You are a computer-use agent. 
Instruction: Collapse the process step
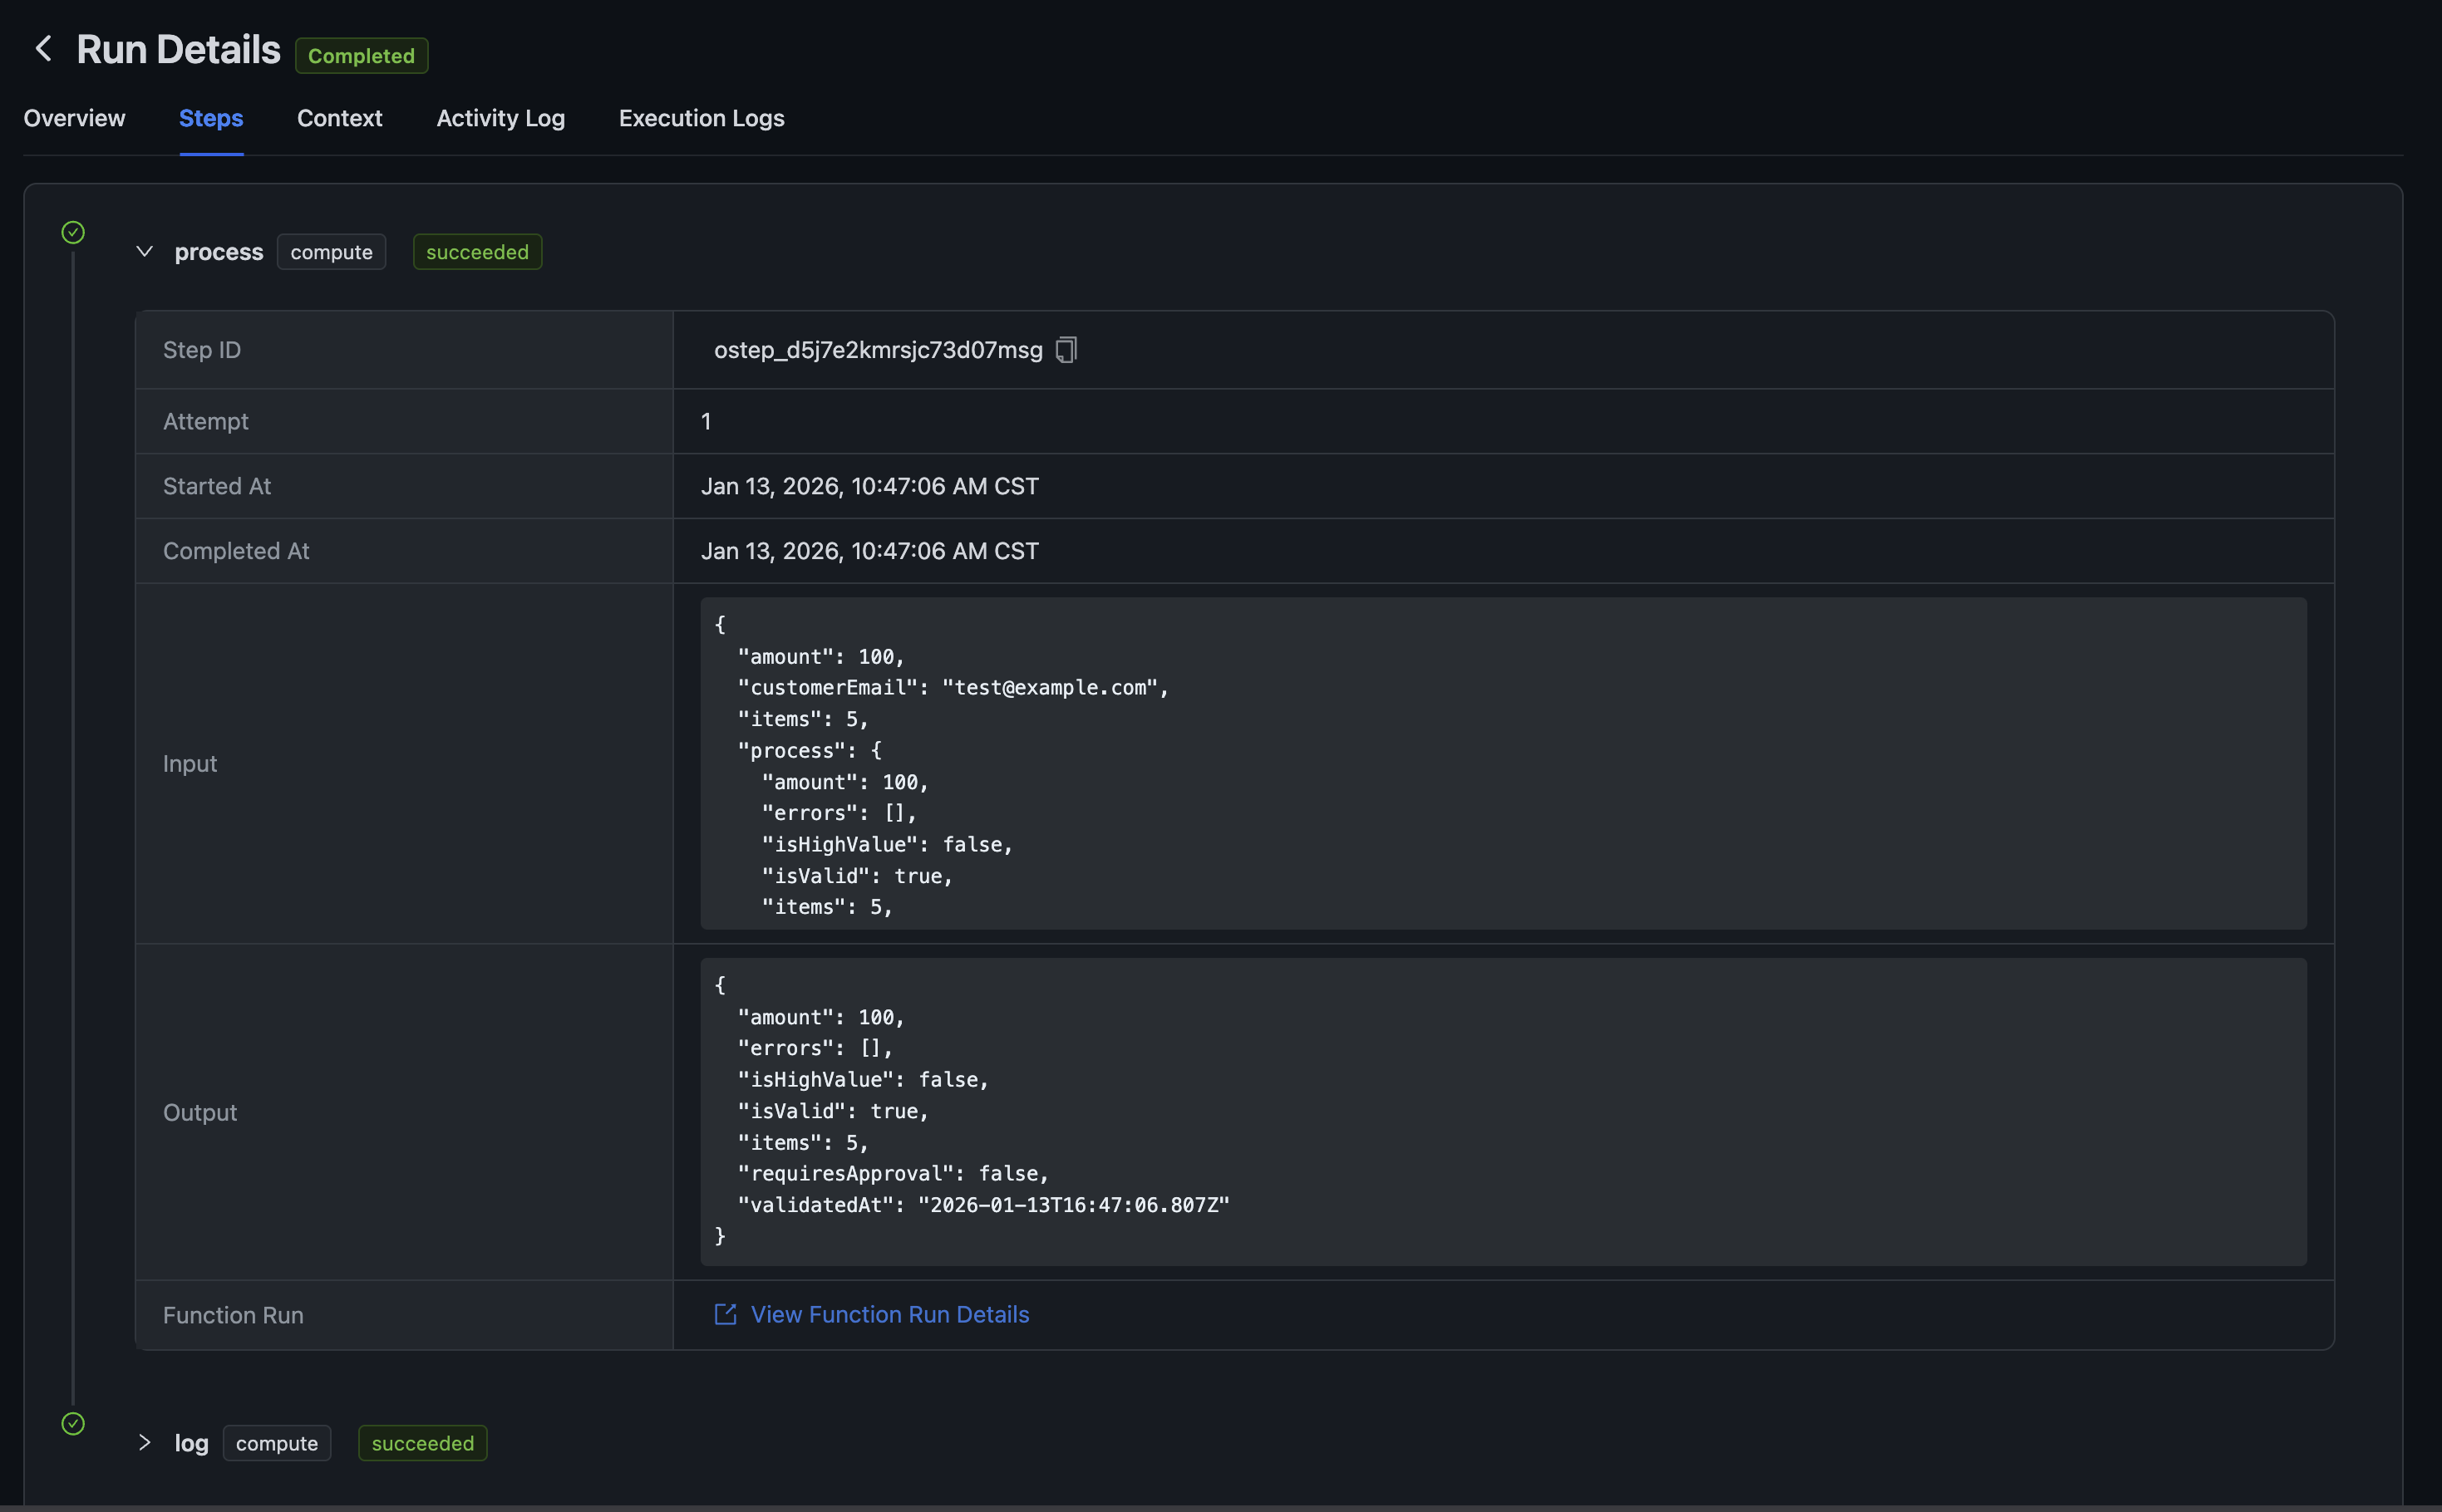tap(145, 252)
